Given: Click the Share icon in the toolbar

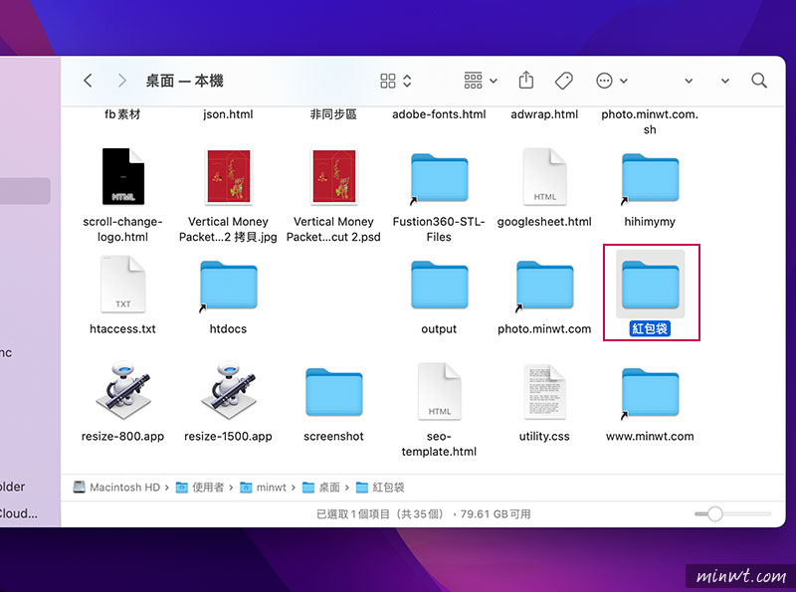Looking at the screenshot, I should (x=525, y=80).
